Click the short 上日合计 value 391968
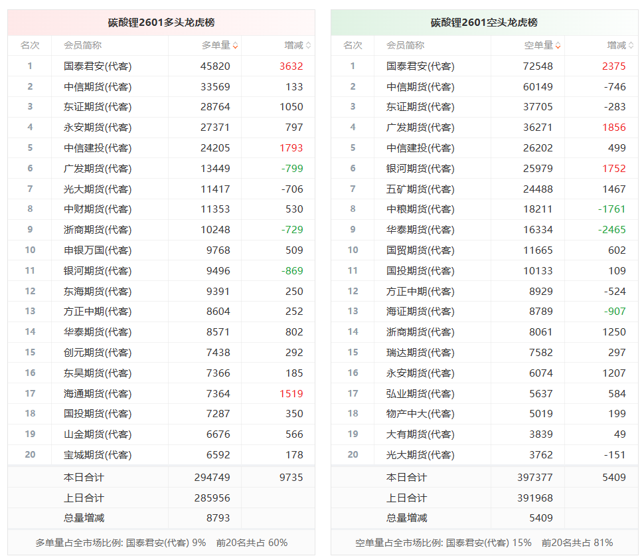This screenshot has width=644, height=560. (x=535, y=498)
